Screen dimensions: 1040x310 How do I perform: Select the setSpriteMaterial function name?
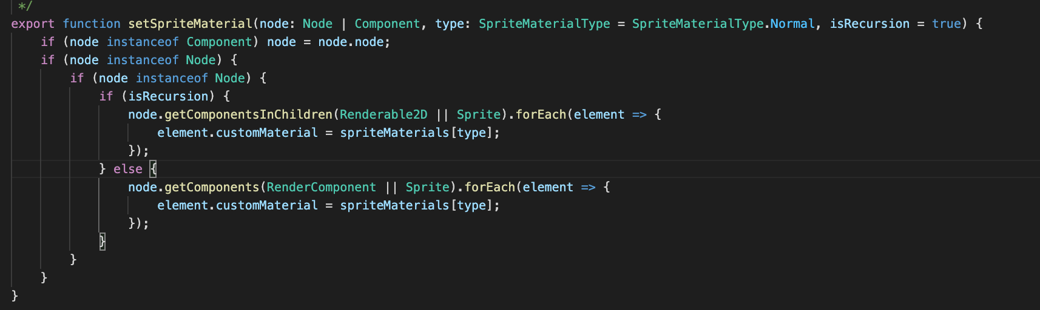(x=190, y=24)
